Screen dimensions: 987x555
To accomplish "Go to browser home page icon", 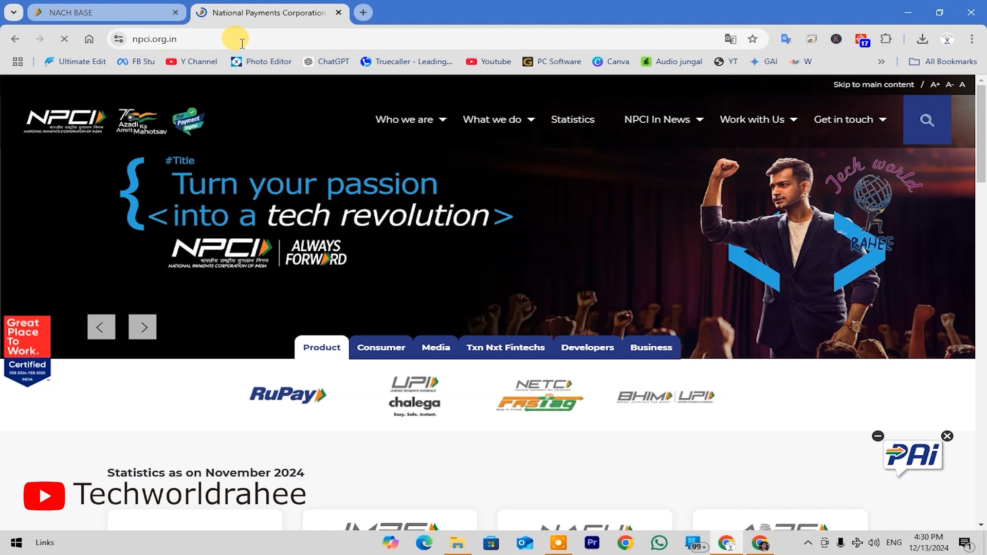I will pos(89,39).
